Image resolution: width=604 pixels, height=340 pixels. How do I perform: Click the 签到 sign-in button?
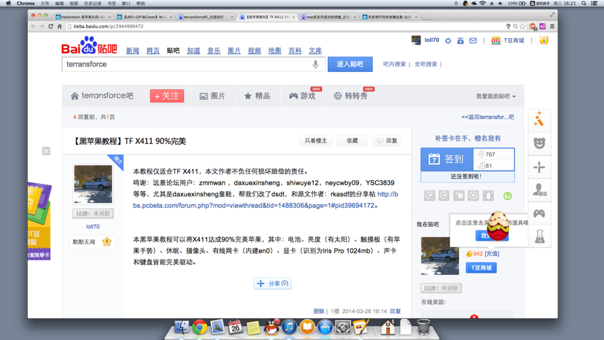click(x=446, y=159)
